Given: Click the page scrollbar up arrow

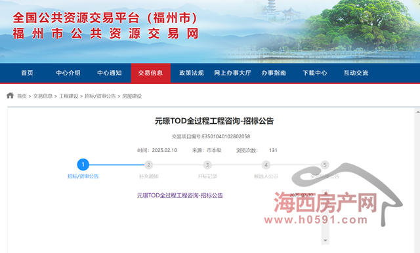Looking at the screenshot, I should (418, 111).
